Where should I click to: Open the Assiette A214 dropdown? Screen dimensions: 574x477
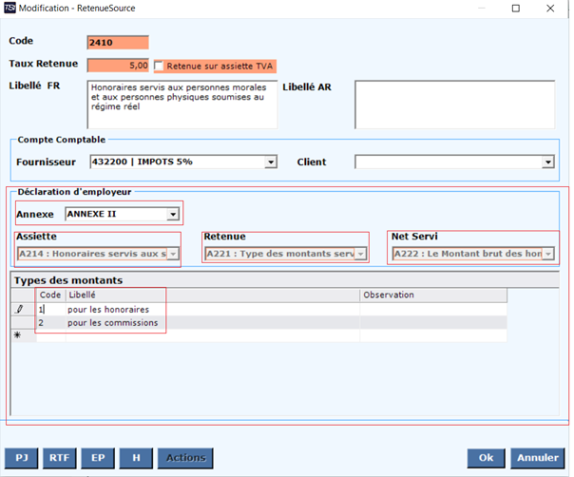[173, 254]
